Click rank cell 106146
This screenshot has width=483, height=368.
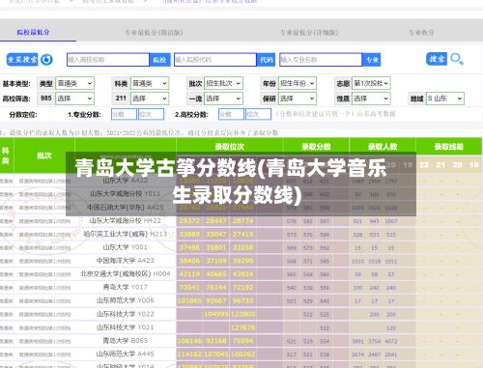[x=189, y=341]
